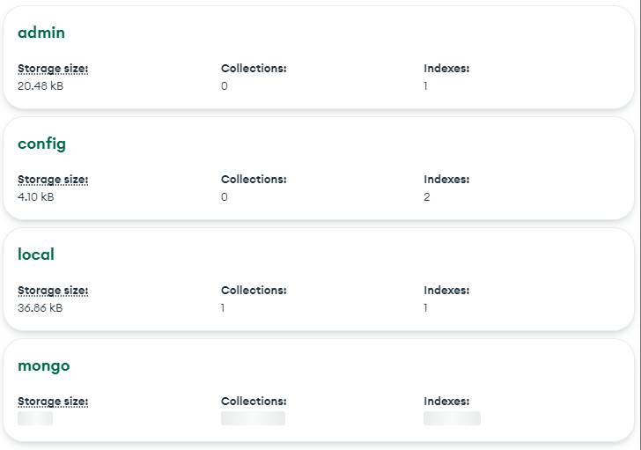
Task: Click Indexes label in mongo card
Action: (446, 402)
